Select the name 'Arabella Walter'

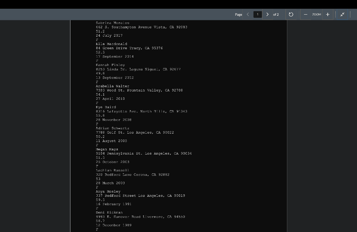[x=113, y=86]
